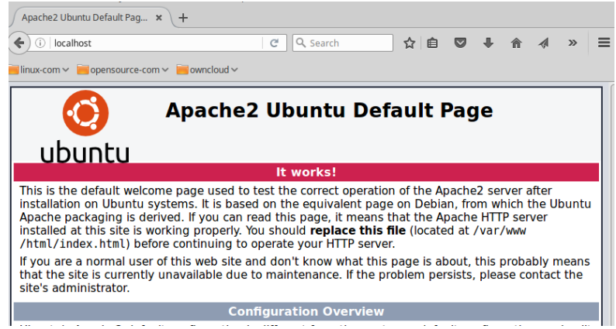Open site information icon next to localhost
The width and height of the screenshot is (616, 329).
40,43
